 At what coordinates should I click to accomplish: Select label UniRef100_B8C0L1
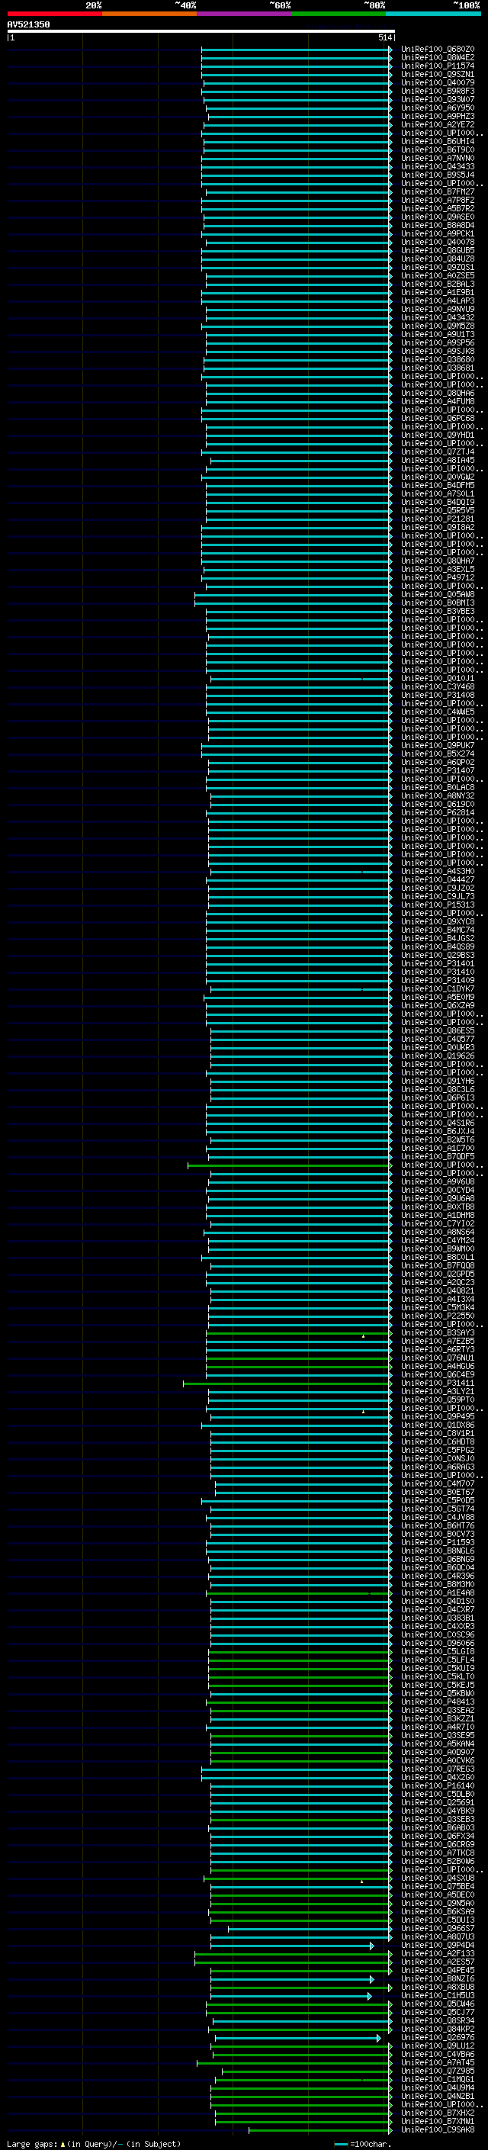tap(438, 1257)
